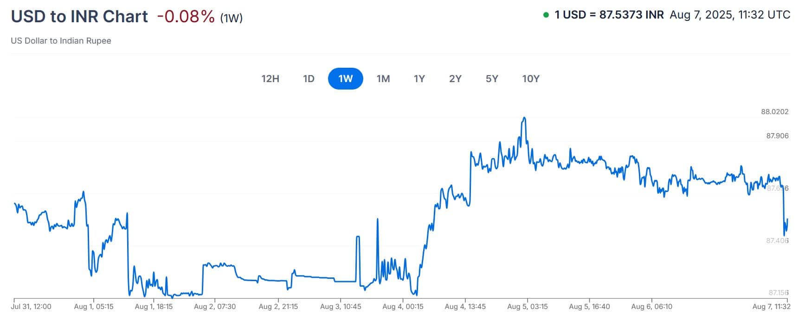The image size is (805, 315).
Task: Select the 5Y time range
Action: click(492, 79)
